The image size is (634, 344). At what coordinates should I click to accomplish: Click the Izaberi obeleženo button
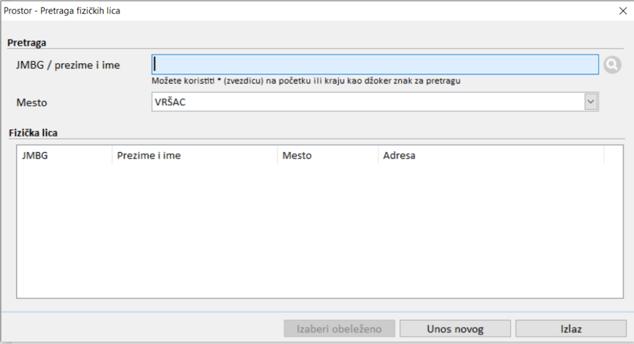339,329
